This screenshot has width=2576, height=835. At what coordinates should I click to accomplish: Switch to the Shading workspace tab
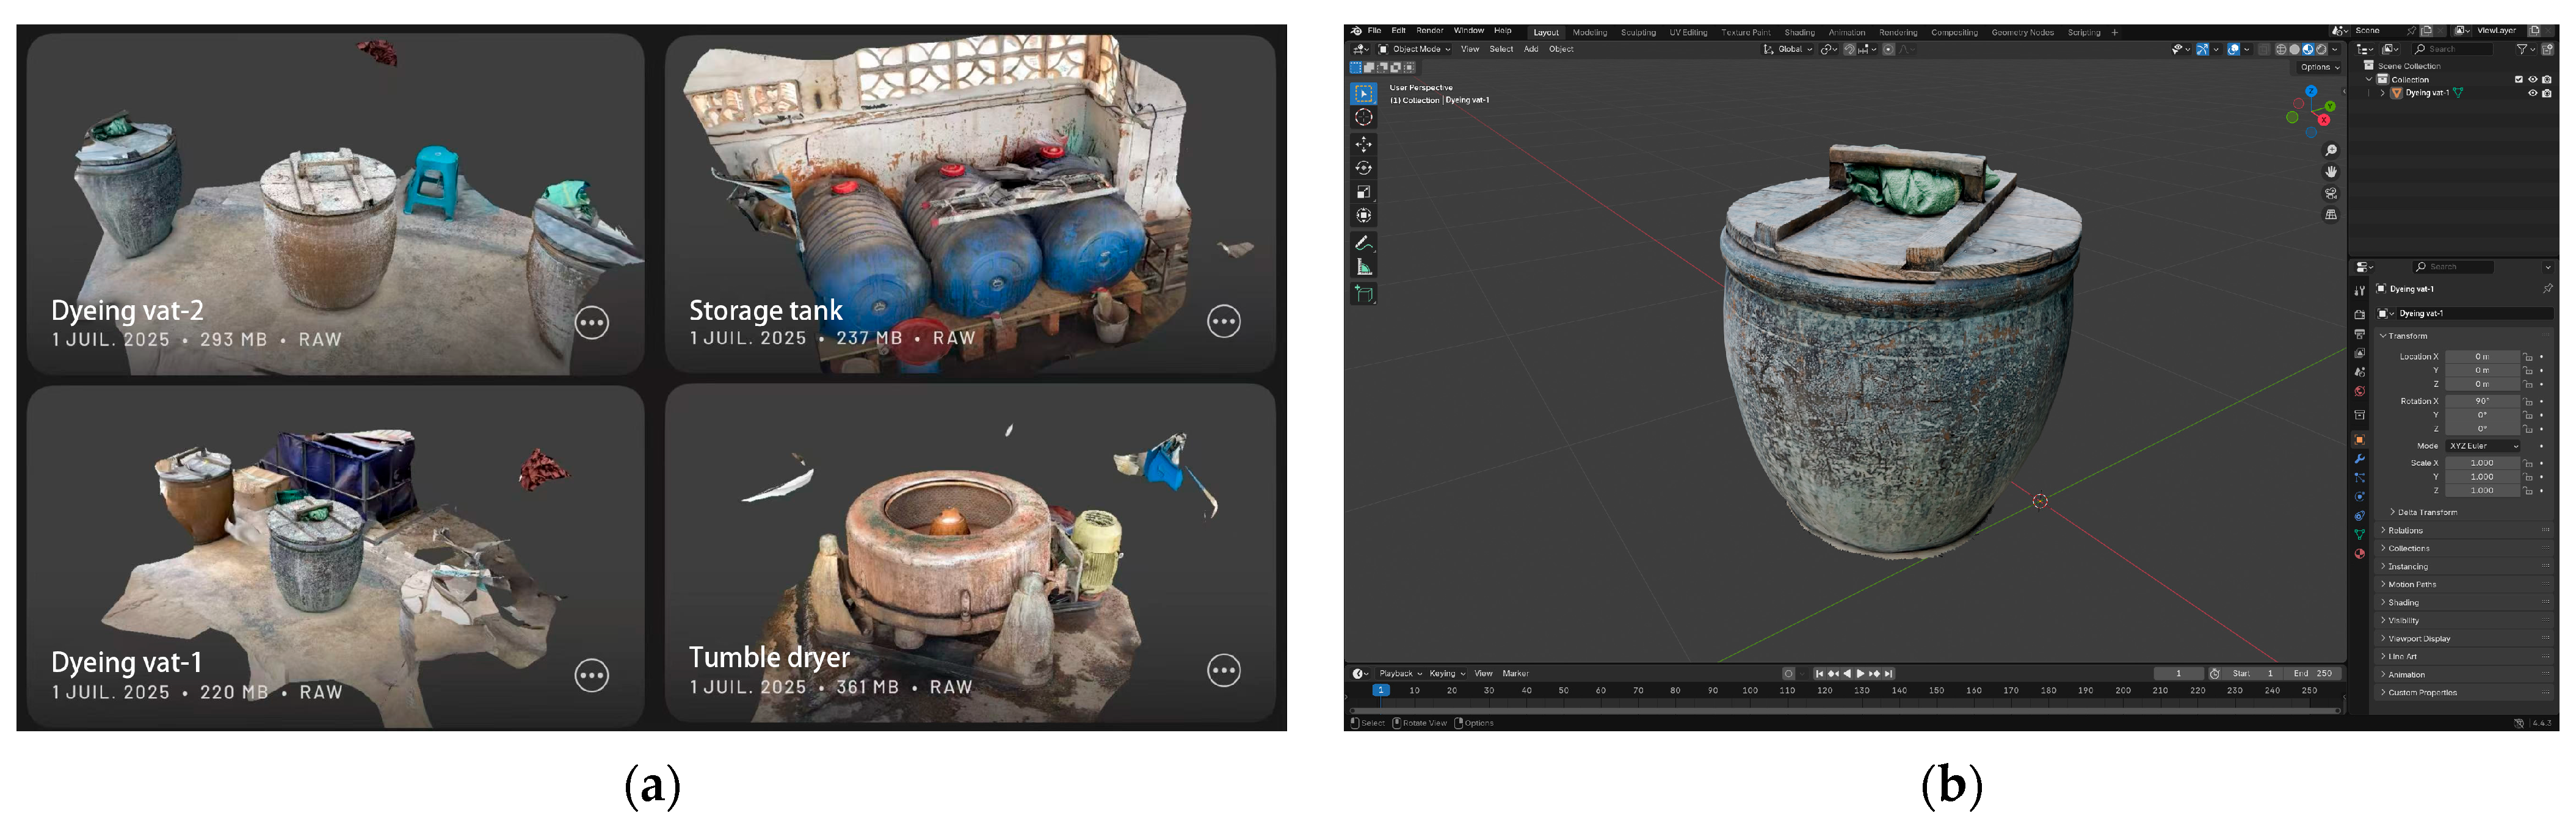click(x=1799, y=33)
